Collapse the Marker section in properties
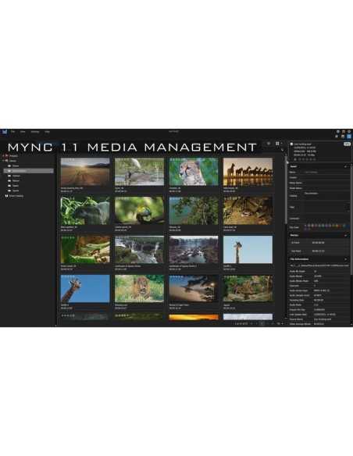353x456 pixels. pos(346,235)
